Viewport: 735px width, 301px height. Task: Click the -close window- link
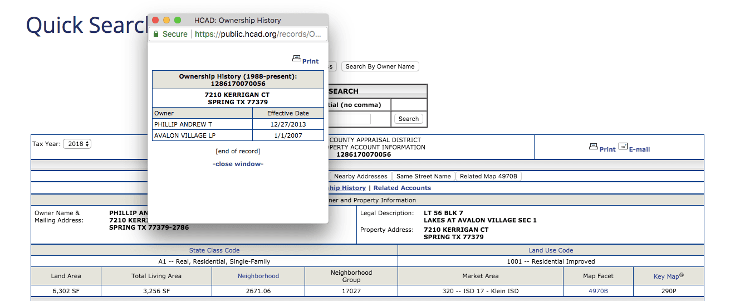[238, 164]
